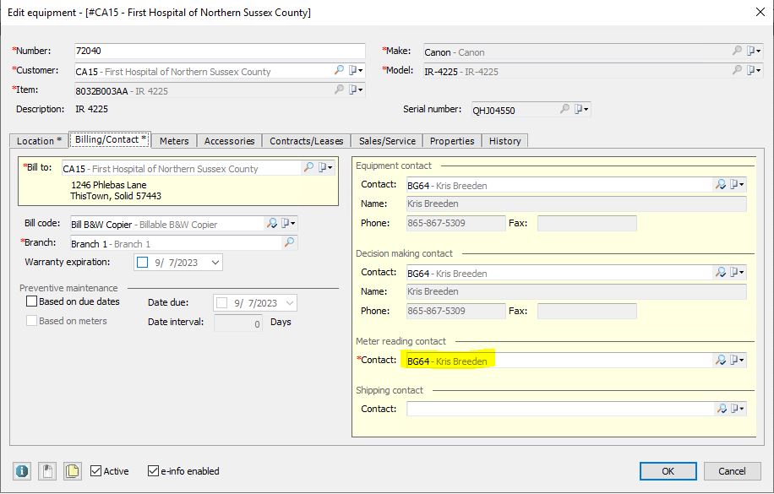Switch to the Location tab
The height and width of the screenshot is (494, 774).
coord(39,141)
